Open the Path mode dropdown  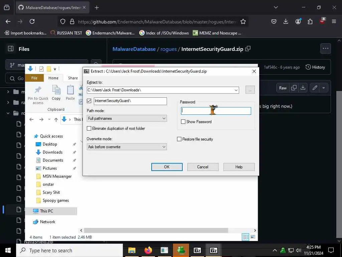coord(127,118)
